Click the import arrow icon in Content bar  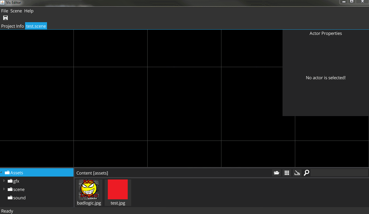pyautogui.click(x=297, y=173)
